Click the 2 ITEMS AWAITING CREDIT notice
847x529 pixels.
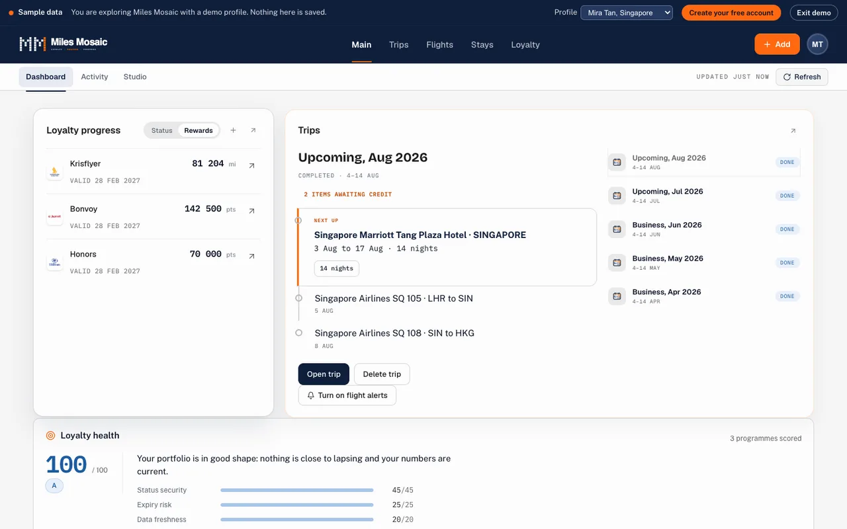point(347,194)
